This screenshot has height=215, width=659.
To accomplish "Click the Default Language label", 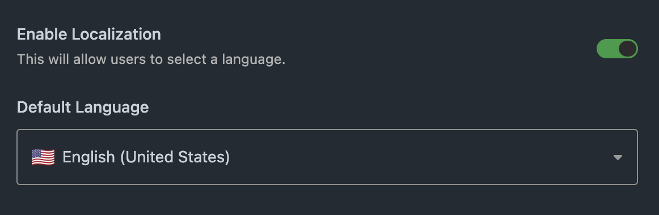I will pos(83,107).
